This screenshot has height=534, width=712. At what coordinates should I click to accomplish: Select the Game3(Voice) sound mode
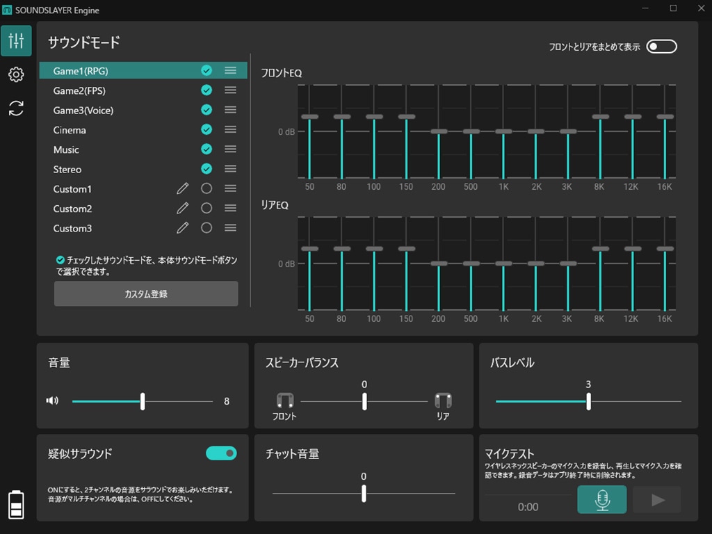pyautogui.click(x=143, y=110)
